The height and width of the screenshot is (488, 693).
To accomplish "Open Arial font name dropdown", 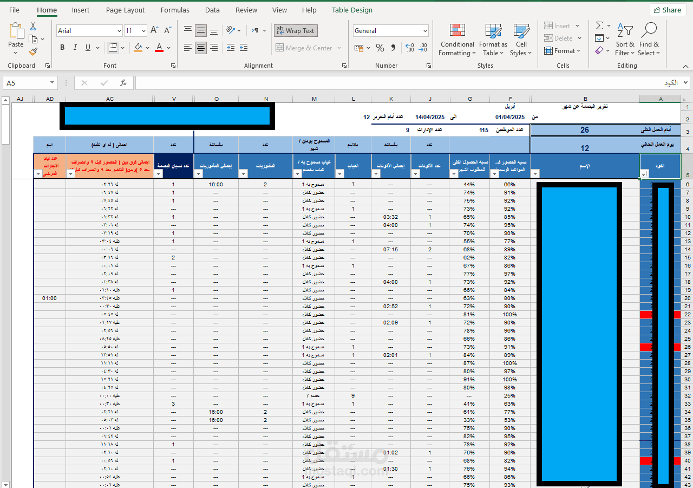I will pos(119,31).
